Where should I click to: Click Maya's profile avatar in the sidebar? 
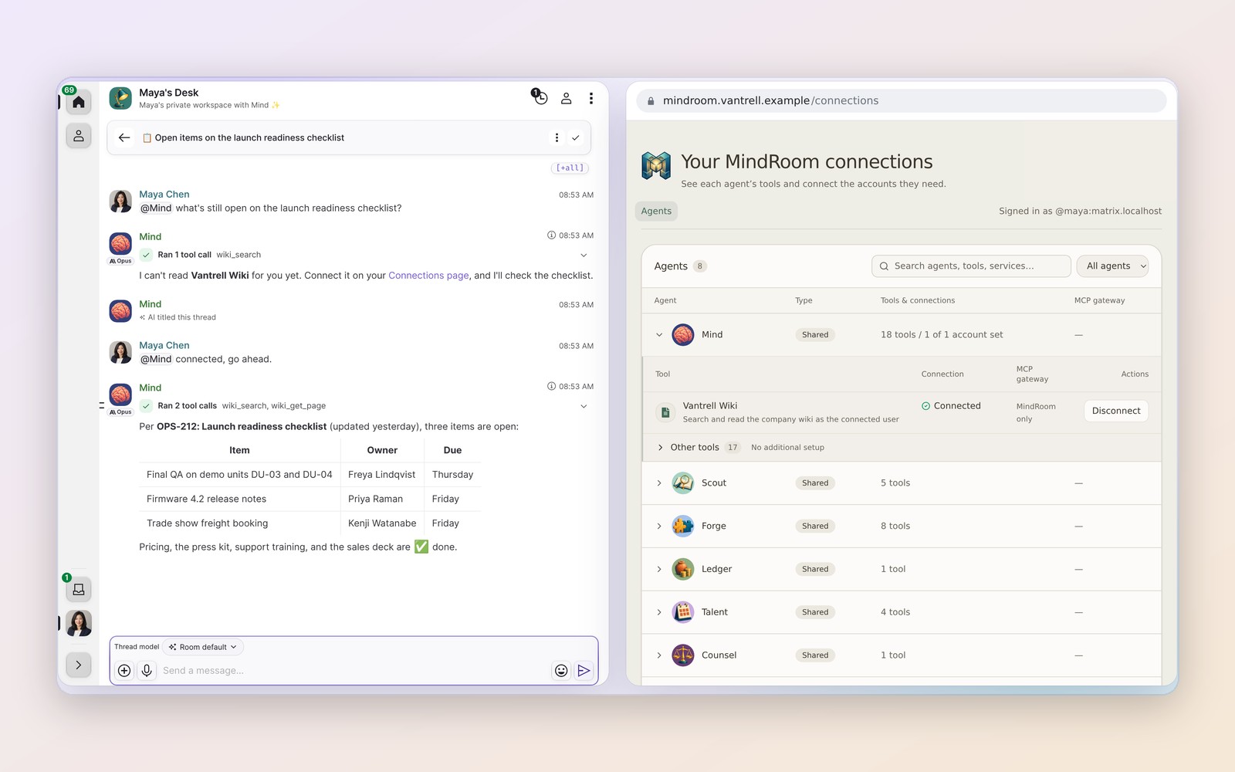pyautogui.click(x=79, y=623)
